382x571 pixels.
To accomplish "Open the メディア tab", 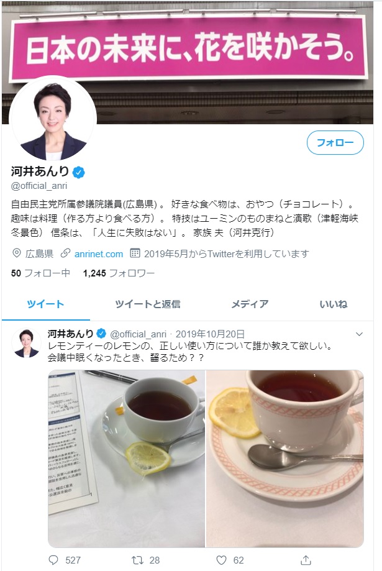I will pos(250,304).
